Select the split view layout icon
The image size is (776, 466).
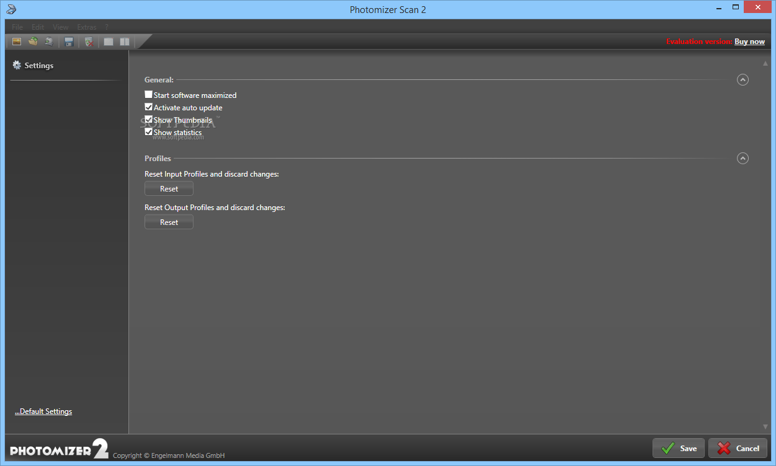coord(125,42)
